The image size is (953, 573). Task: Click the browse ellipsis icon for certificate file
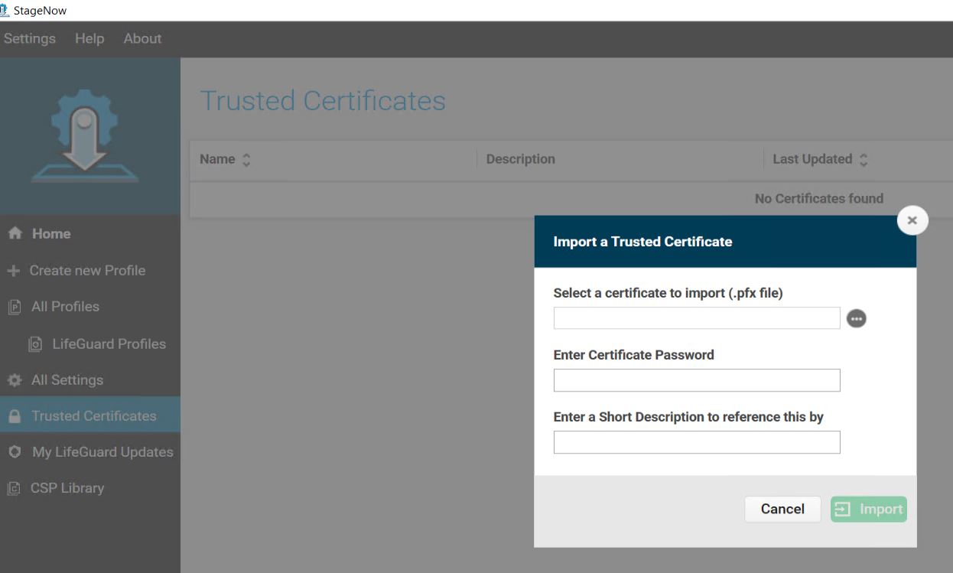[857, 318]
